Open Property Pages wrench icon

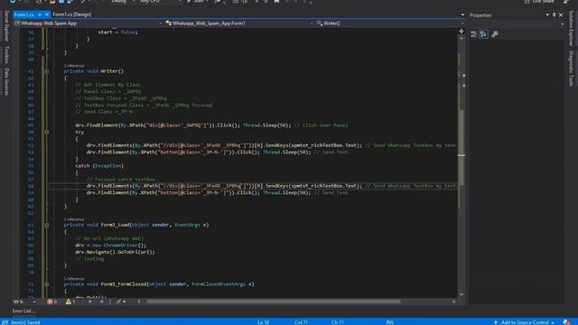pyautogui.click(x=495, y=34)
